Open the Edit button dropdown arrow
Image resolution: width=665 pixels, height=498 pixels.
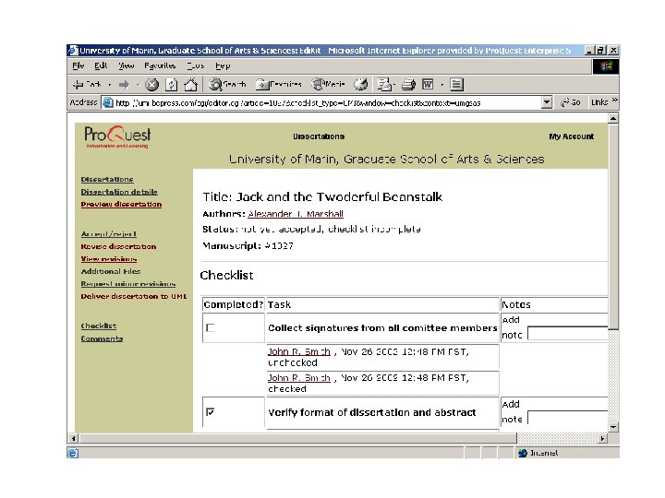click(441, 85)
